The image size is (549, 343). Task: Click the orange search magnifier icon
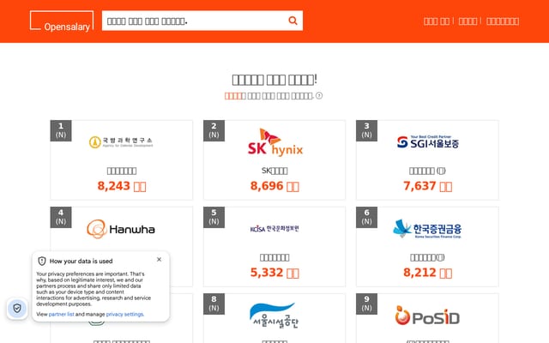293,21
